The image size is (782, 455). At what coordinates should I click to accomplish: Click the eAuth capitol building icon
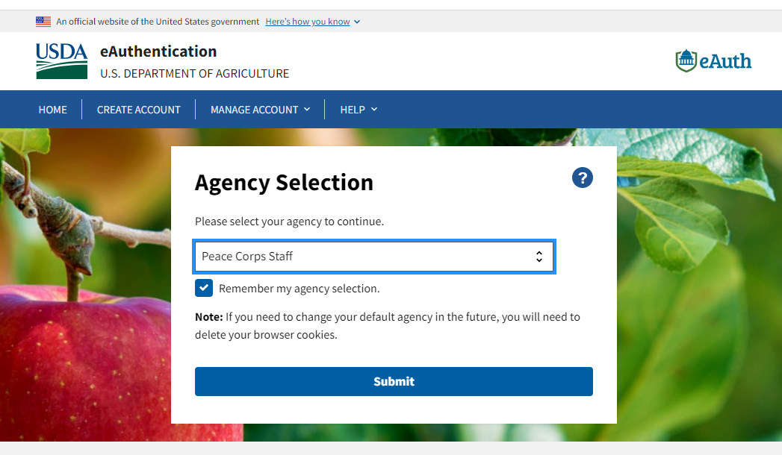coord(686,60)
